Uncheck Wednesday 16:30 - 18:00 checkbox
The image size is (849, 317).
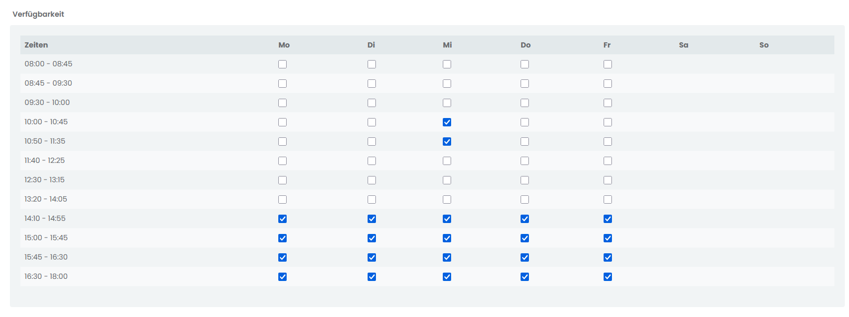[x=447, y=277]
